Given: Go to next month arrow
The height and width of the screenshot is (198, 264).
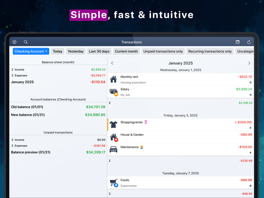Looking at the screenshot, I should pos(249,63).
